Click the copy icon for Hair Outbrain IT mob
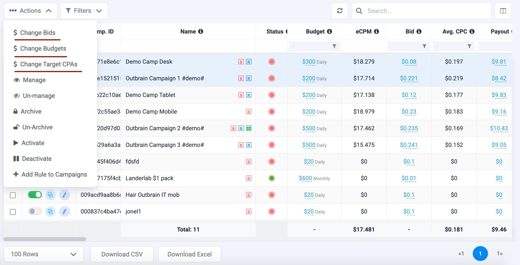This screenshot has height=265, width=520. [x=50, y=195]
